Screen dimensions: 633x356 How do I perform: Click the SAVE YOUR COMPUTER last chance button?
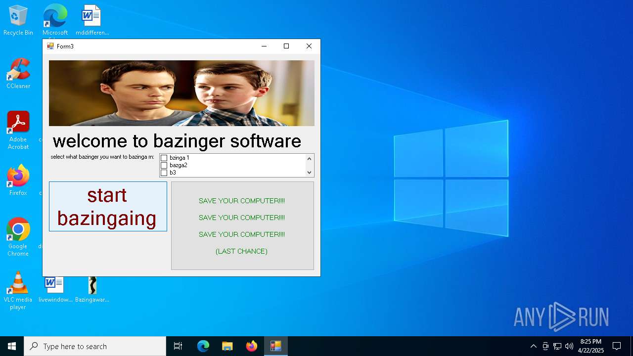(242, 225)
